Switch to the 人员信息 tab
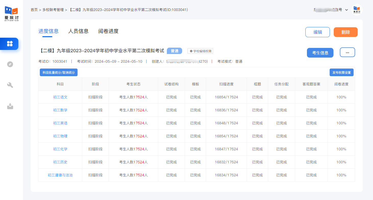The width and height of the screenshot is (373, 200). pos(78,31)
